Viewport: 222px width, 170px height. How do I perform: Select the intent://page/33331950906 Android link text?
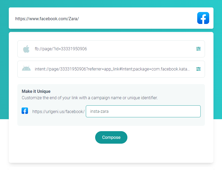click(112, 69)
